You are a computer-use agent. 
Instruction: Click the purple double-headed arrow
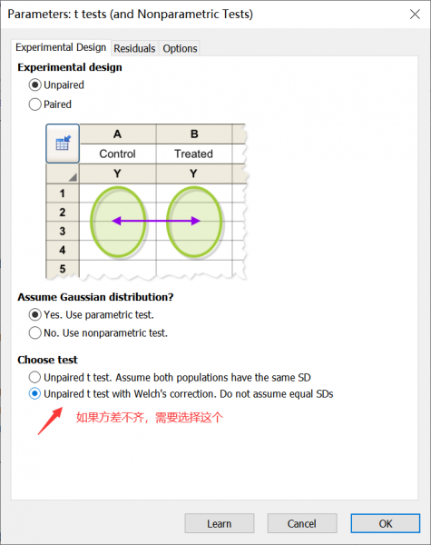[156, 221]
